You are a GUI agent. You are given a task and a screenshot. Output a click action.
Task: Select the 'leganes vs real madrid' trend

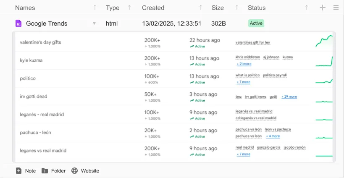pos(43,150)
